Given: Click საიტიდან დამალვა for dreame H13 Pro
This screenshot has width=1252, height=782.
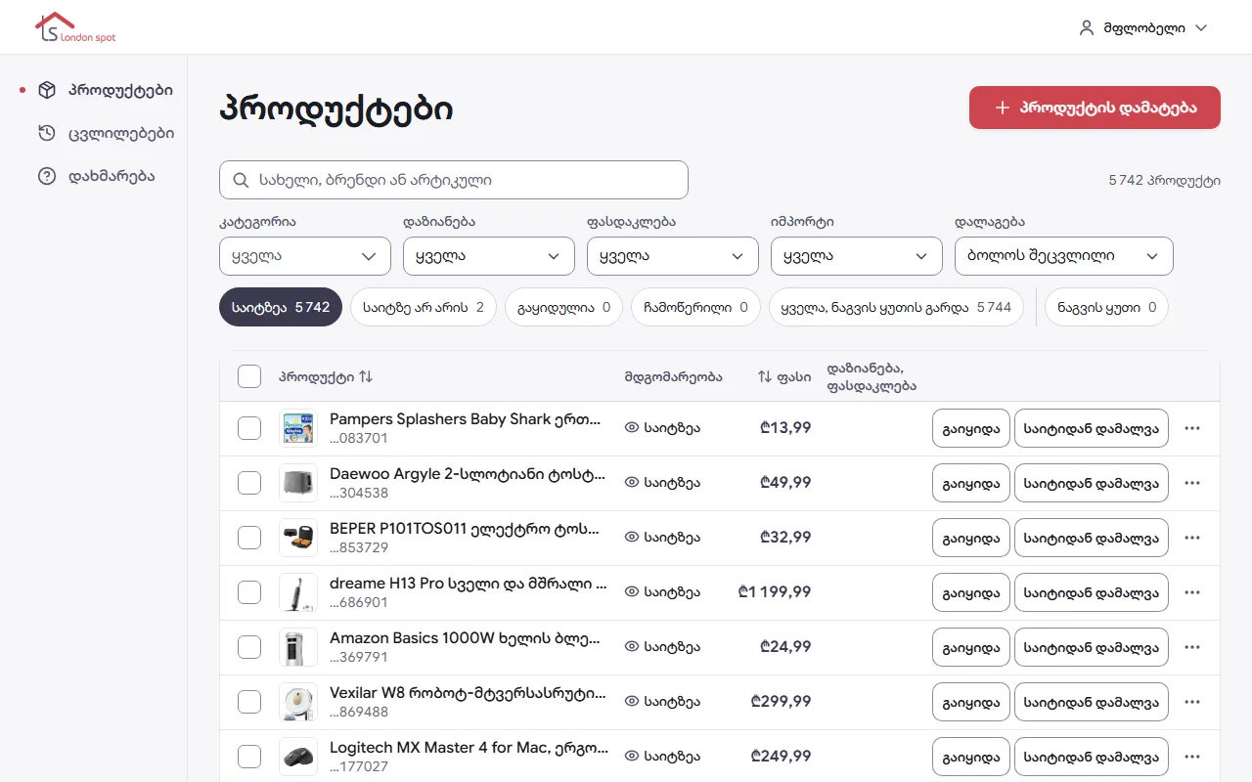Looking at the screenshot, I should [x=1092, y=592].
